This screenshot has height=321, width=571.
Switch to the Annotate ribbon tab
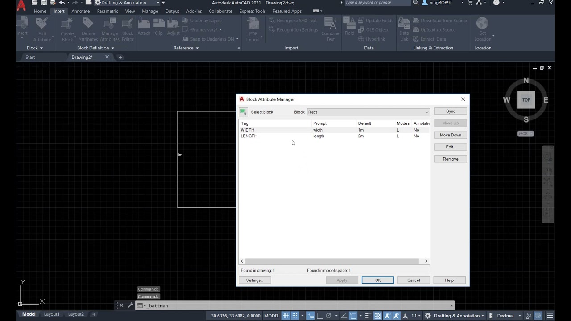[80, 11]
